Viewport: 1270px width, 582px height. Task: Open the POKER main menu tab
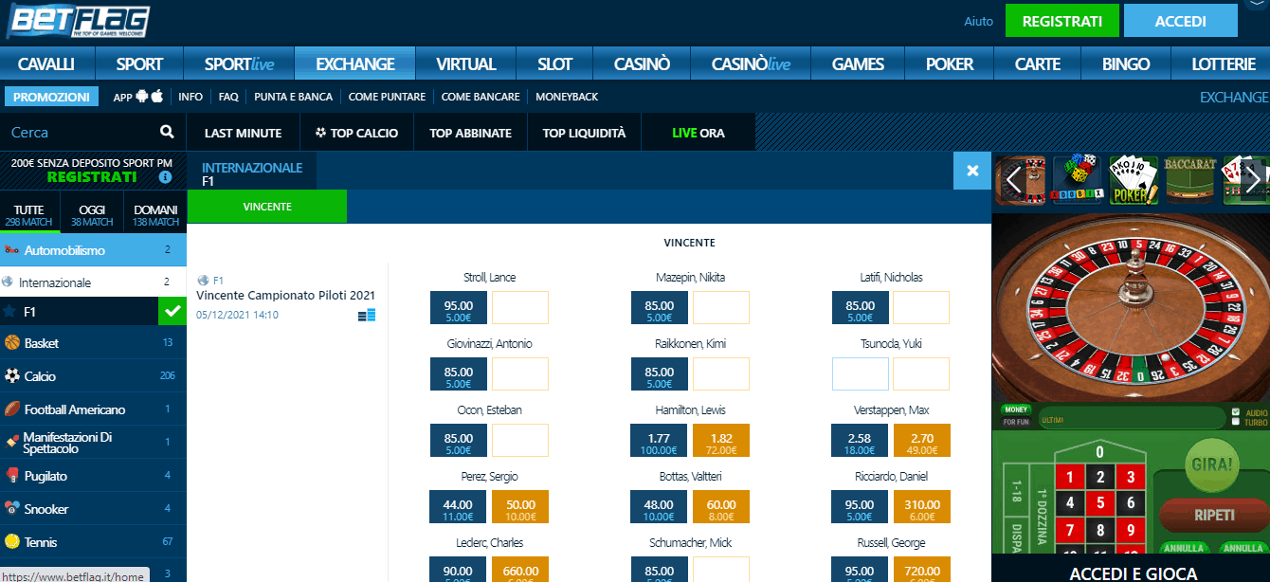[950, 64]
